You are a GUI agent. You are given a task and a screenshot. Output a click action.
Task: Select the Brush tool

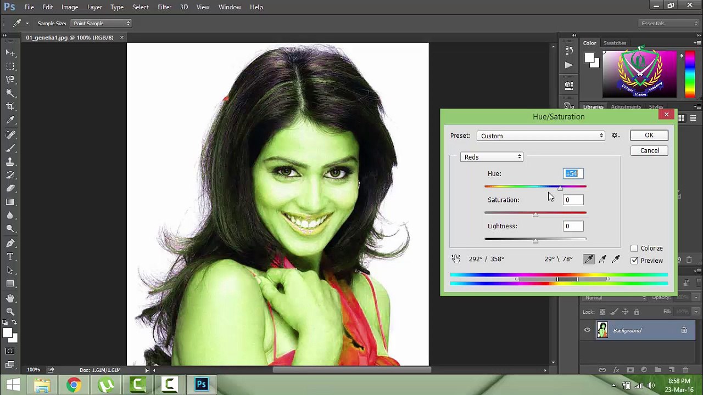click(x=10, y=148)
